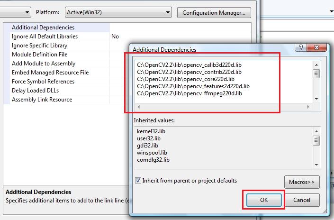Viewport: 334px width, 220px height.
Task: Click comdlg32.lib in Inherited values
Action: [x=153, y=160]
